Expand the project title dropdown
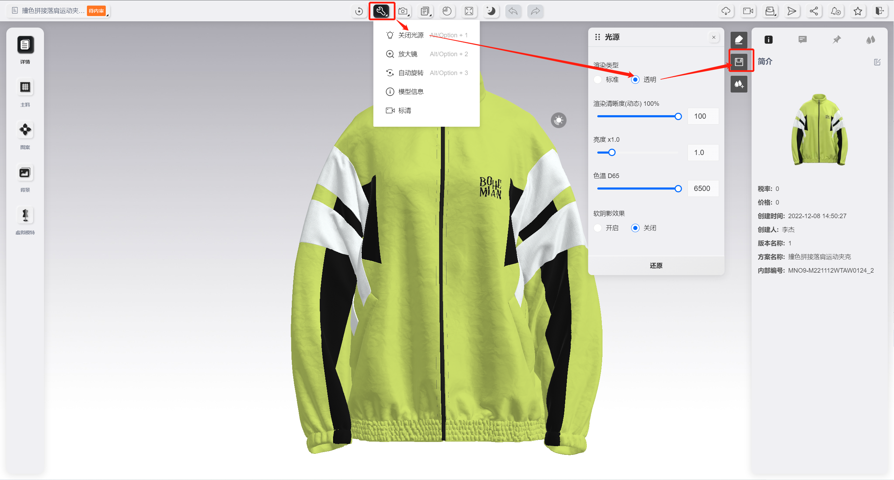The image size is (894, 480). [108, 15]
